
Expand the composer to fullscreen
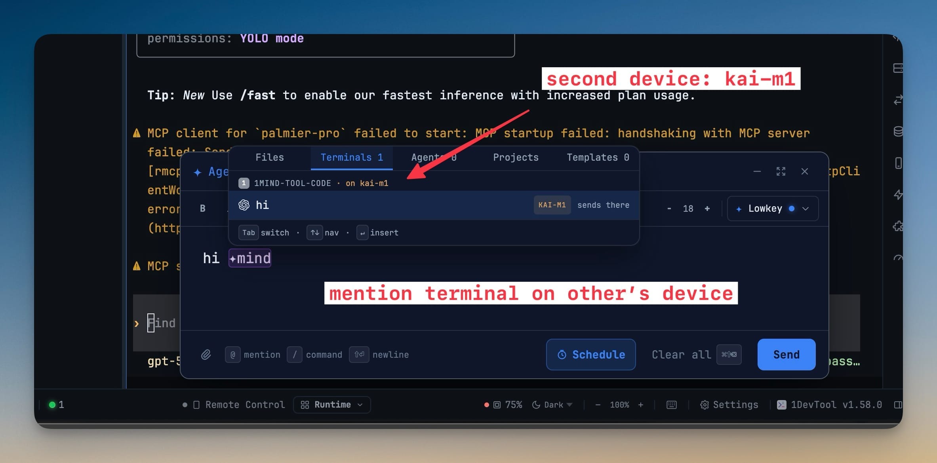click(781, 171)
